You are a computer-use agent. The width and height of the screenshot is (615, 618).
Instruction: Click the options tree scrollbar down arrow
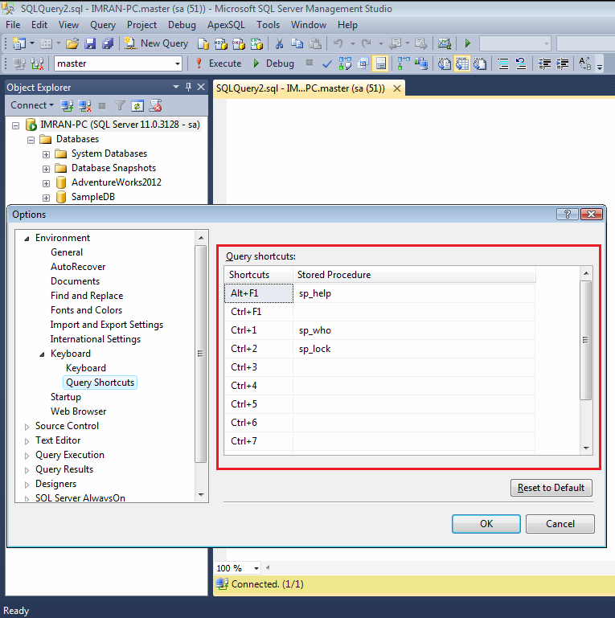click(x=201, y=494)
